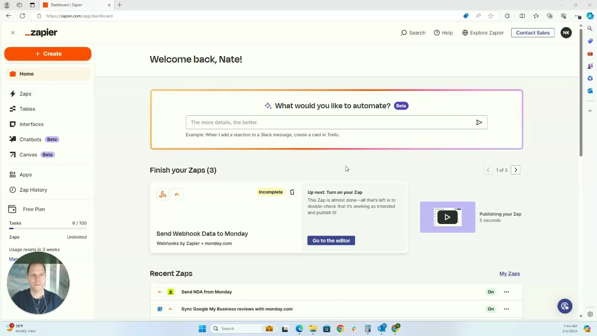Click the Tasks usage progress bar

coord(48,229)
